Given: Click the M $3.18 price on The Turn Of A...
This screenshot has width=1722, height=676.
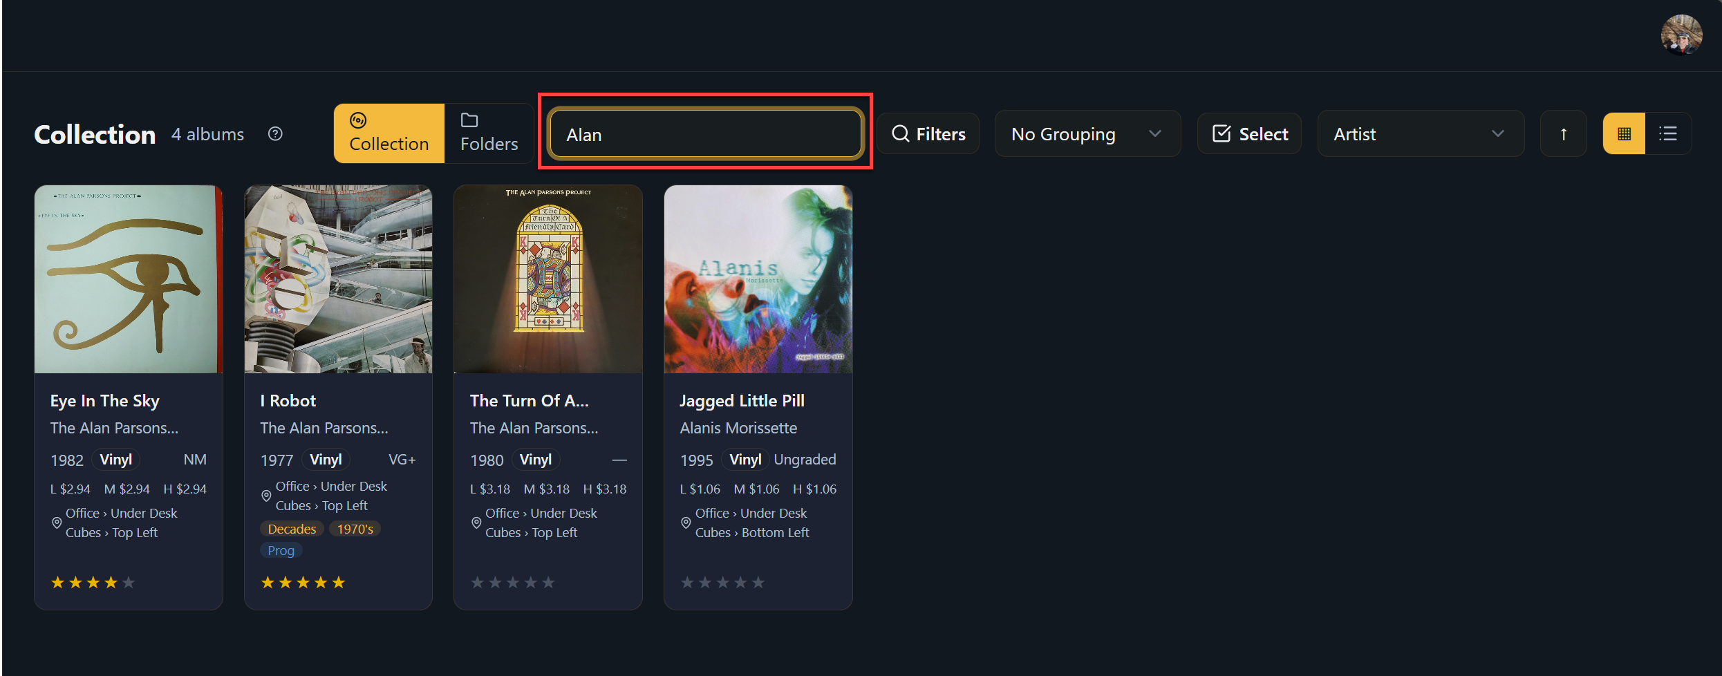Looking at the screenshot, I should pyautogui.click(x=547, y=489).
